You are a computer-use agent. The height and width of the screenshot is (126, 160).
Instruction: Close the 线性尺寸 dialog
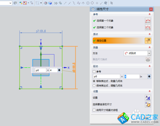[x=151, y=9]
